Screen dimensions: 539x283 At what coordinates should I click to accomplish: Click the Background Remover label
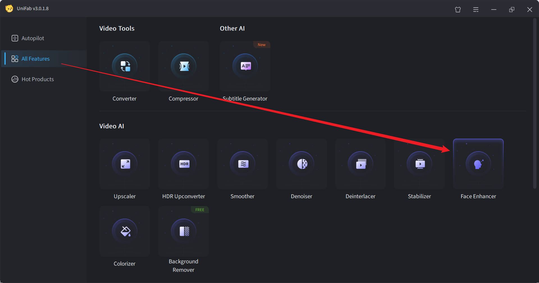click(184, 266)
